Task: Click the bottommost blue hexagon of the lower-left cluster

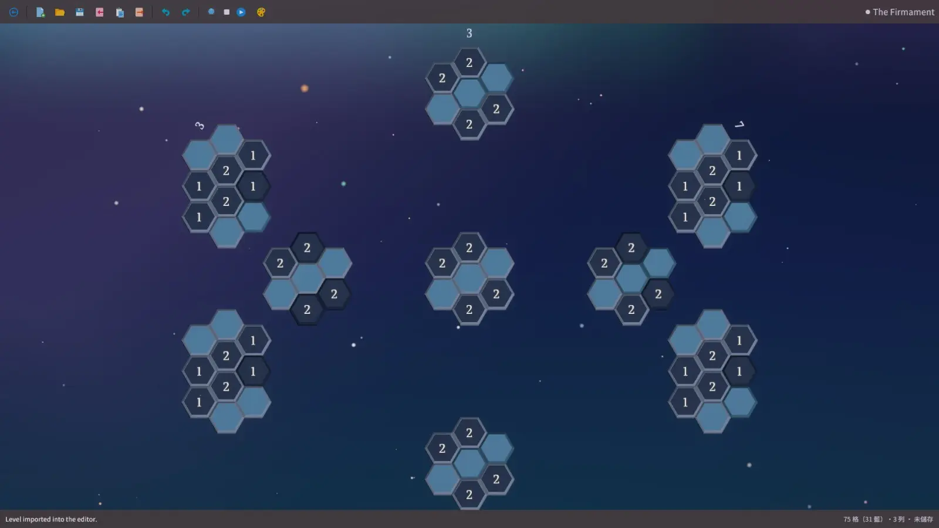Action: click(x=226, y=418)
